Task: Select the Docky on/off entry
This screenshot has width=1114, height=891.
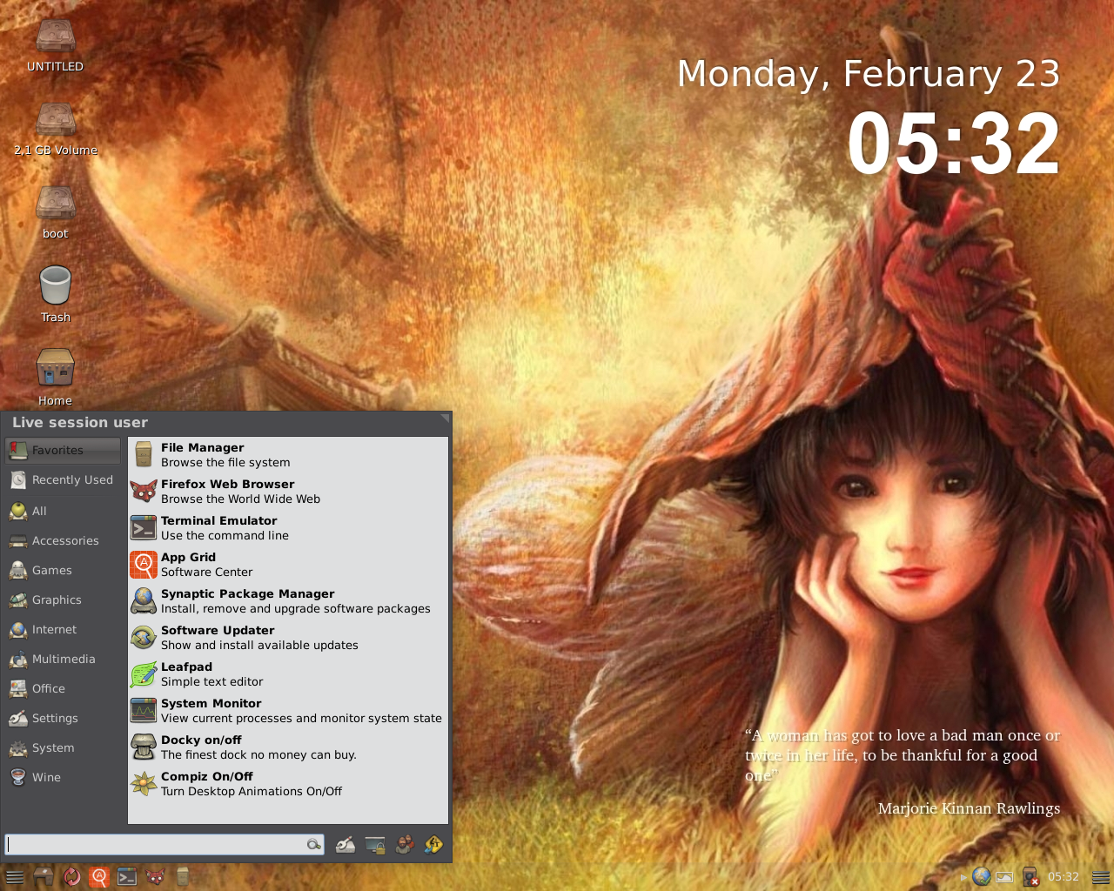Action: pos(288,747)
